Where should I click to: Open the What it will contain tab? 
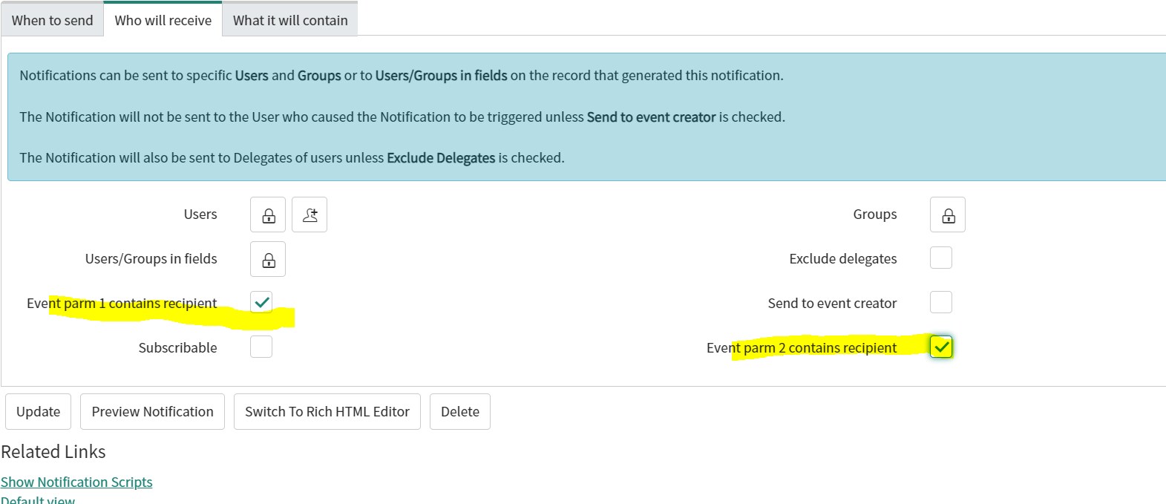[x=290, y=21]
